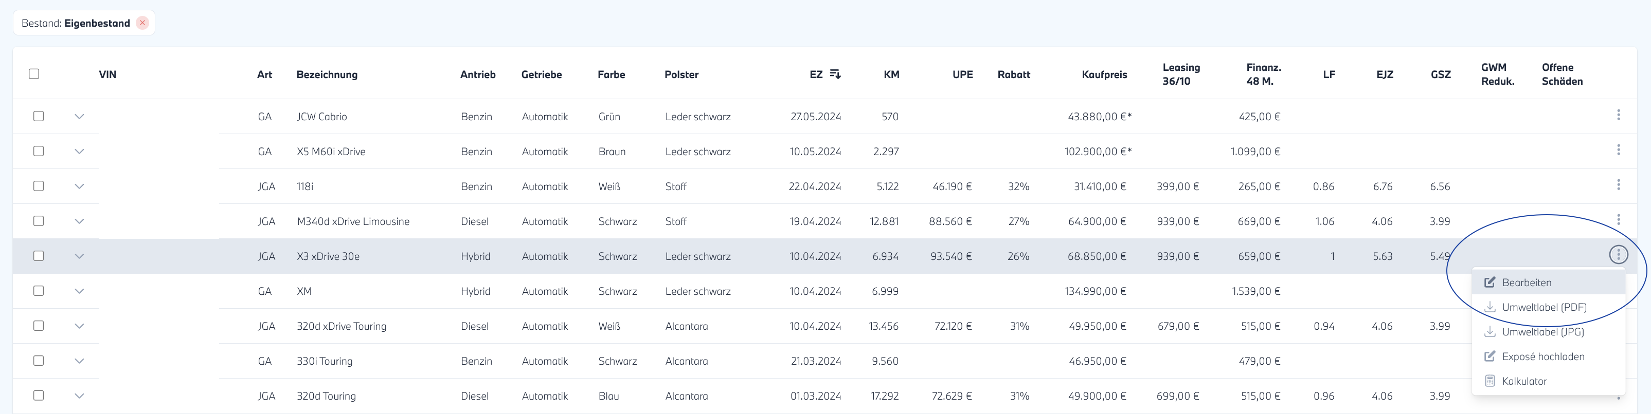1651x414 pixels.
Task: Close the actions menu on X3 xDrive 30e
Action: coord(1618,255)
